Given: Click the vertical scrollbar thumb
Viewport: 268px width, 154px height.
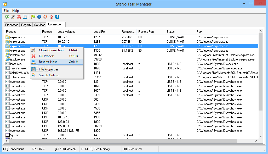Looking at the screenshot, I should 260,72.
